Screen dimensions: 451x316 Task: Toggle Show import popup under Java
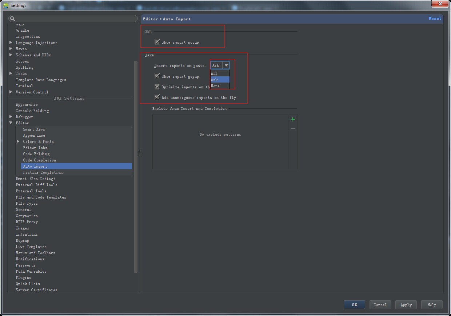tap(157, 76)
